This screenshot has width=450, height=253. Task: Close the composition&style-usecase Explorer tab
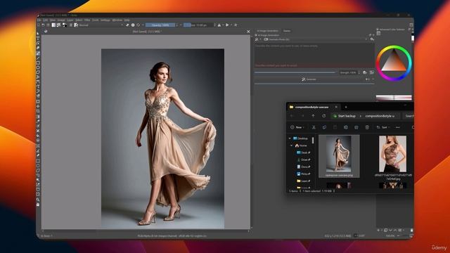click(336, 107)
